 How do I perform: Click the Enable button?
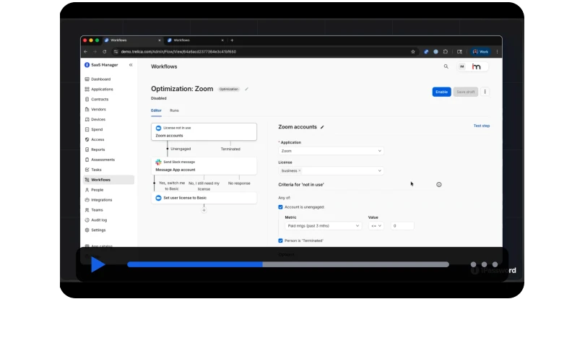point(442,92)
